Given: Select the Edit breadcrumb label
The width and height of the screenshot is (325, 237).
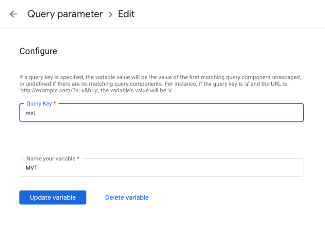Looking at the screenshot, I should tap(126, 14).
